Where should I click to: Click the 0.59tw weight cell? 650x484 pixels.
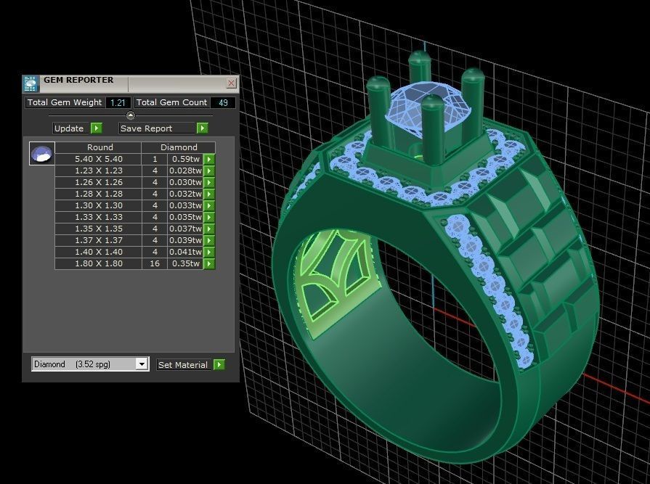[x=185, y=159]
